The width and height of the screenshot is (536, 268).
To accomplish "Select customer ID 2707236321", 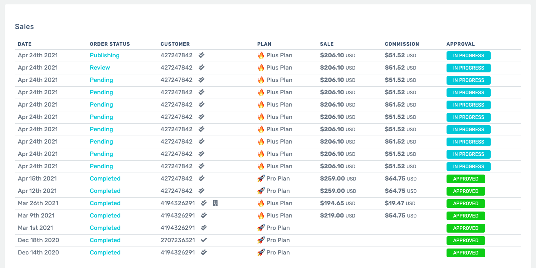I will pos(178,240).
